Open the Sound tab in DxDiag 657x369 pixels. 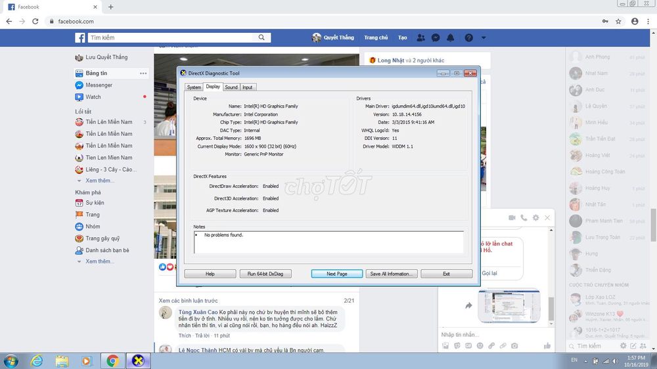click(x=231, y=87)
